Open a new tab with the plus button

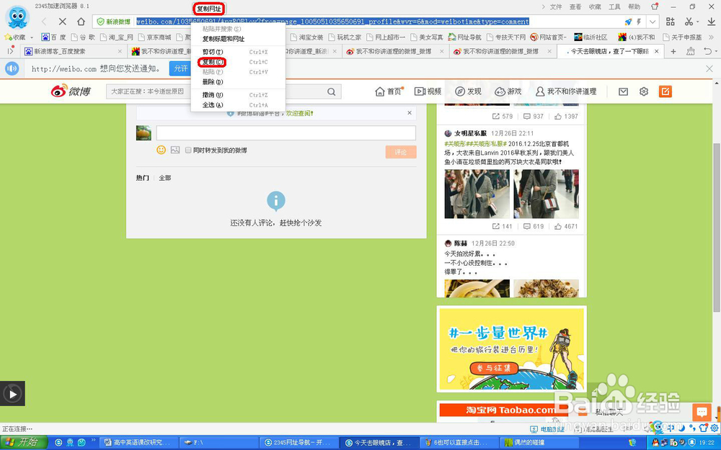point(673,51)
